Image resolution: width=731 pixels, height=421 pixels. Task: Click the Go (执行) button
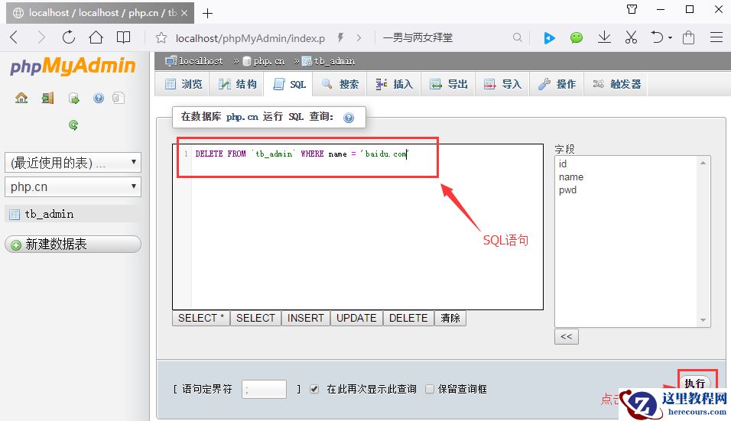pos(694,382)
